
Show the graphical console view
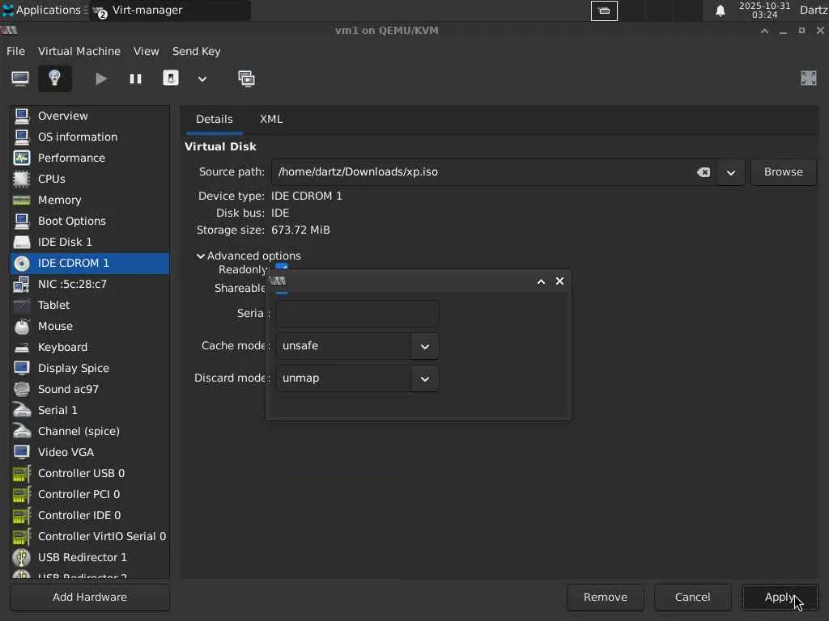point(20,78)
